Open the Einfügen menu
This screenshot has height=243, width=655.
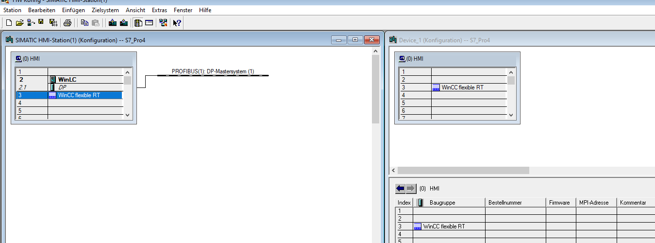(x=73, y=10)
